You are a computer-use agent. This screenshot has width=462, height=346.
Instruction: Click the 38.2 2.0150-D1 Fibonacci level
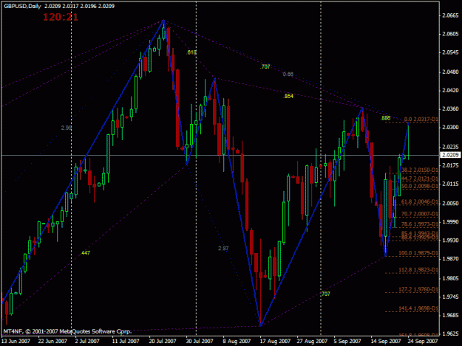click(x=420, y=170)
